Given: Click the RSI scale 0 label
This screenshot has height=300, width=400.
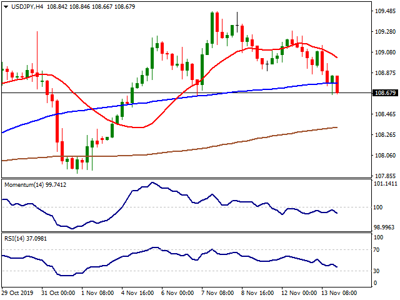Looking at the screenshot, I should [375, 283].
